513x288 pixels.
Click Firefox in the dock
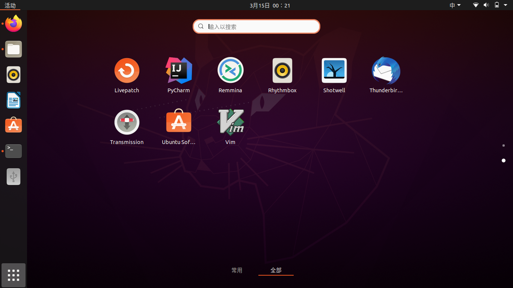14,24
